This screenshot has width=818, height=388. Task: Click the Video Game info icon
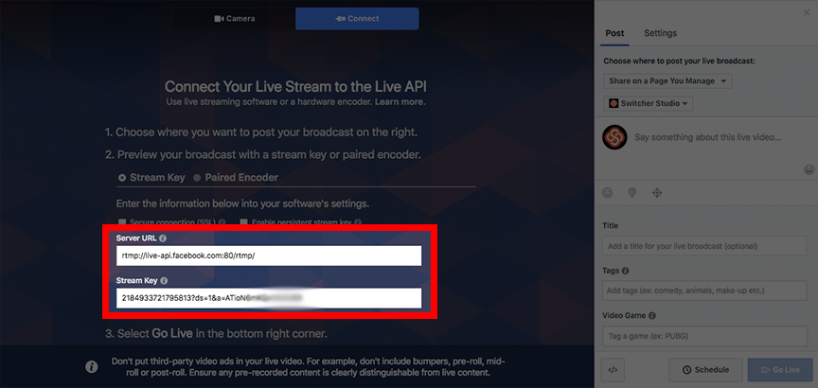click(x=652, y=315)
